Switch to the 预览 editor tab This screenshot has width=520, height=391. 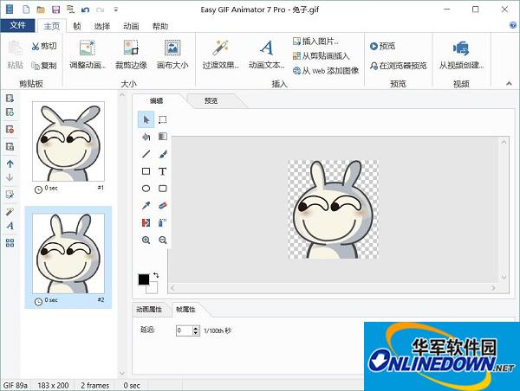(x=211, y=101)
